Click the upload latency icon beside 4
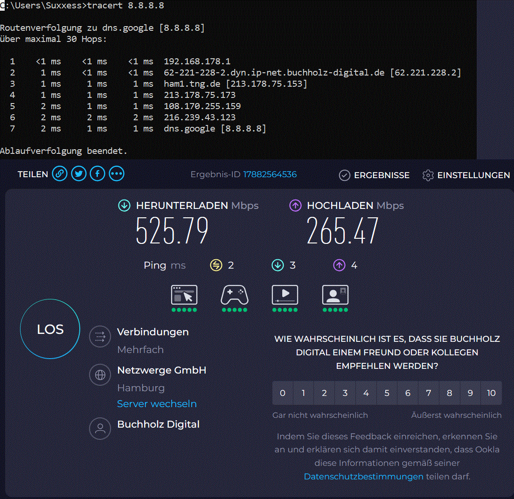514x499 pixels. (x=339, y=265)
